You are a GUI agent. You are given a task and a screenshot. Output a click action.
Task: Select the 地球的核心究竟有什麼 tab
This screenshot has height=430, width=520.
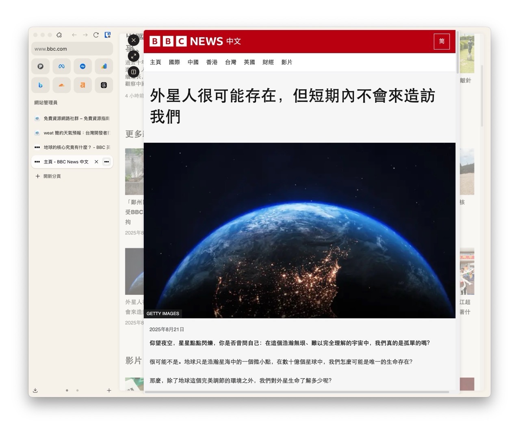[x=72, y=147]
